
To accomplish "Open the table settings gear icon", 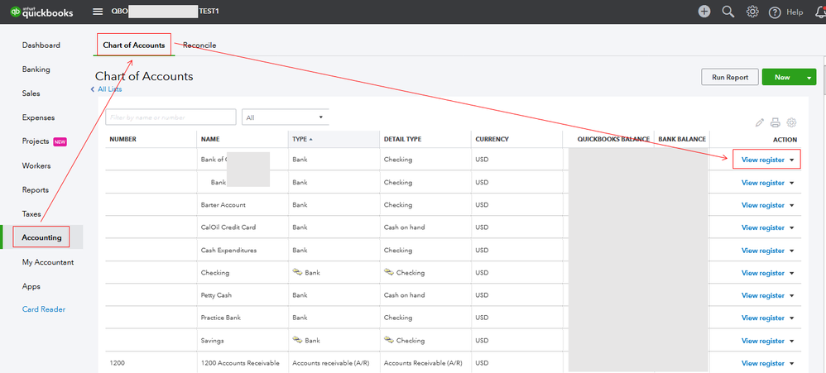I will [791, 122].
